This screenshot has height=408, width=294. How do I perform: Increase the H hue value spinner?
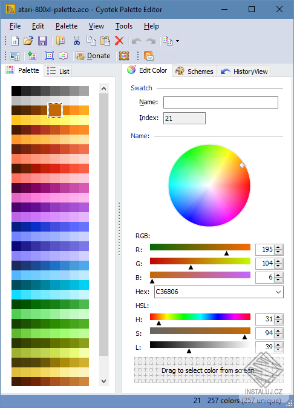(x=278, y=317)
